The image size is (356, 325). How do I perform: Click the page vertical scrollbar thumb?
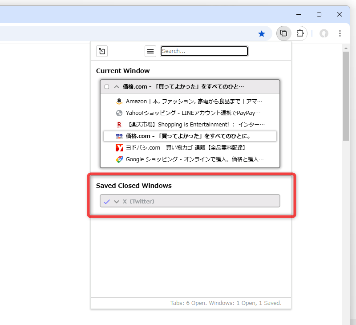coord(346,96)
